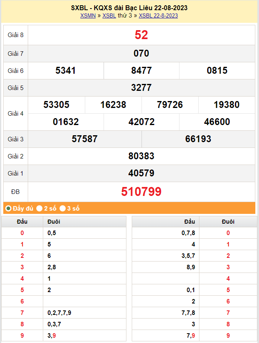Click the right table Đầu column header

pos(190,222)
